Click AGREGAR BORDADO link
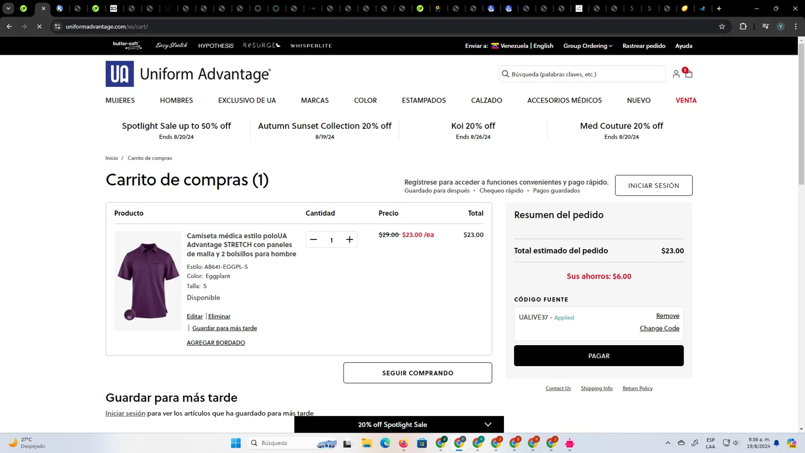 [x=216, y=342]
